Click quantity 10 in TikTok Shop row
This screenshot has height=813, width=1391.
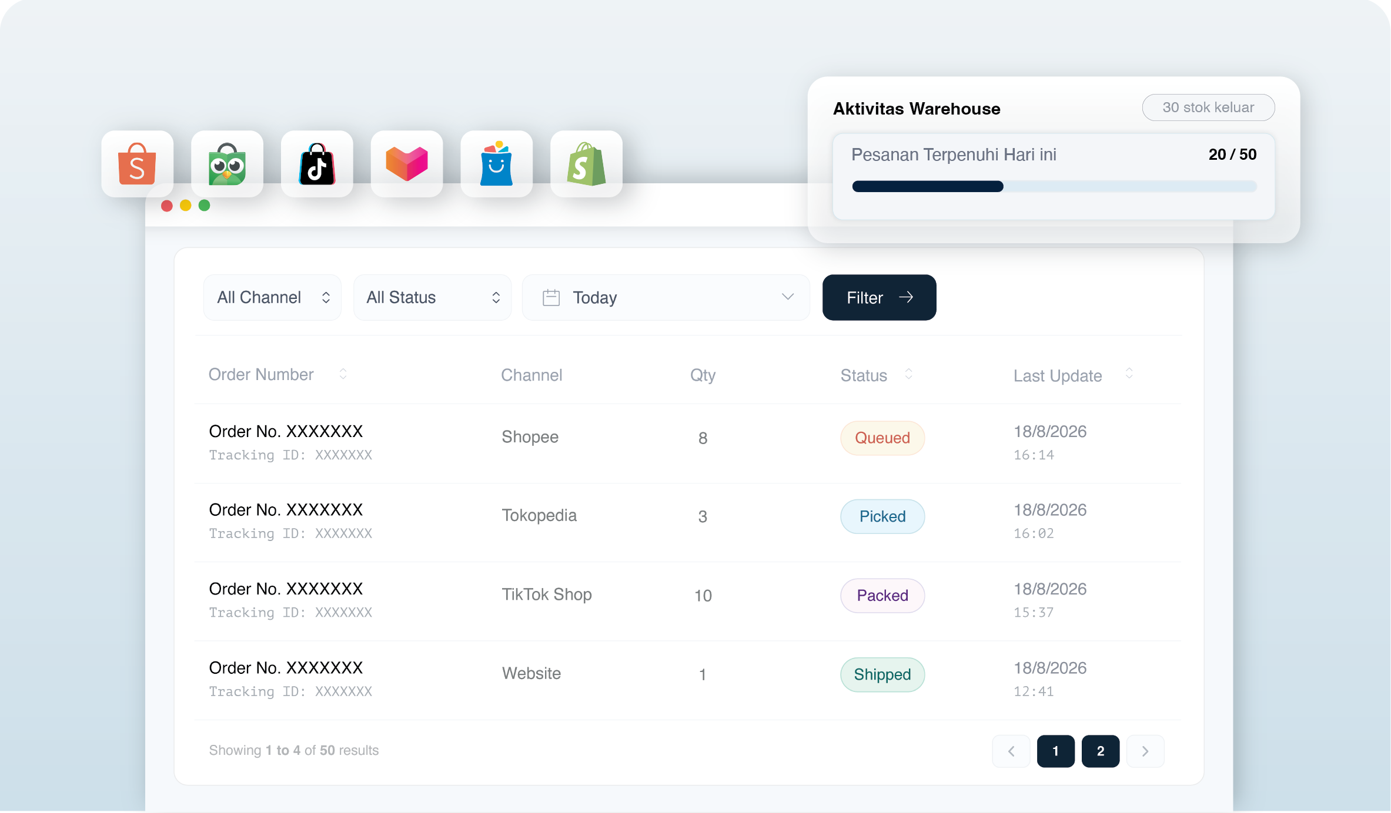click(x=703, y=596)
